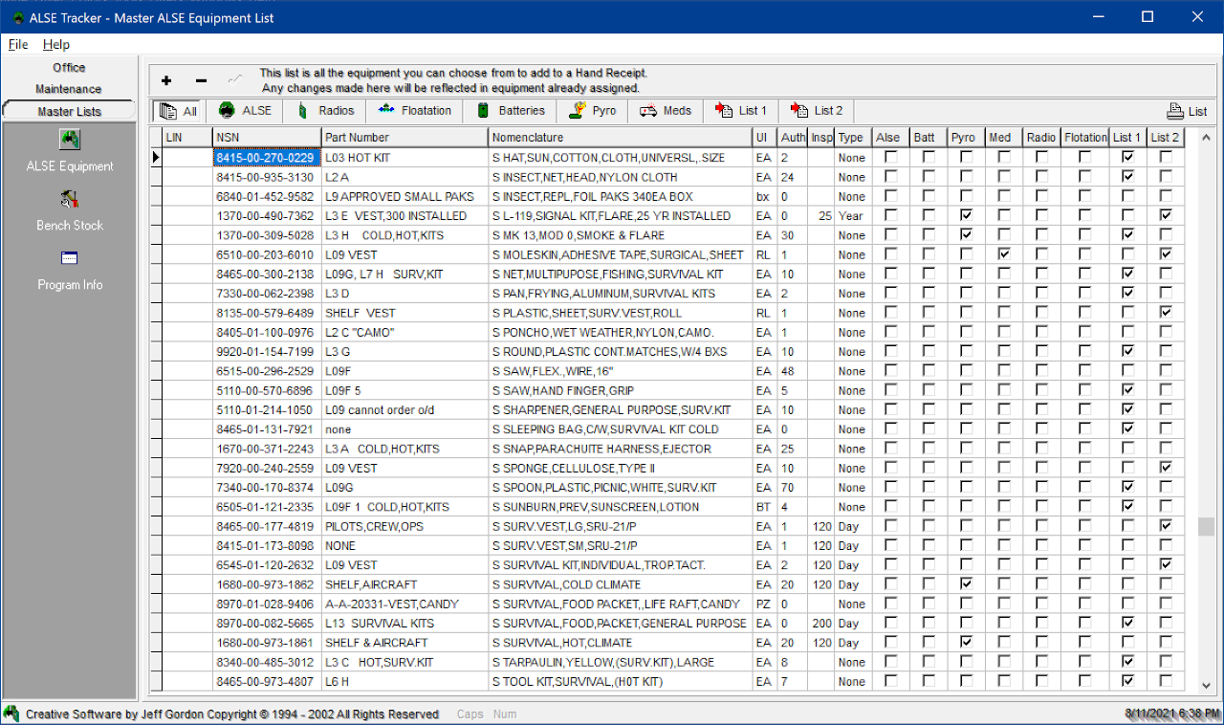
Task: Switch to the Batteries tab
Action: click(512, 111)
